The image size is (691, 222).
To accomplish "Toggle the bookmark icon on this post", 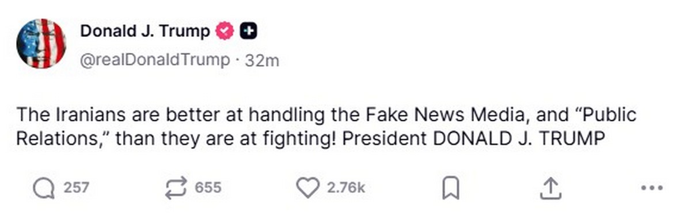I will (x=450, y=187).
